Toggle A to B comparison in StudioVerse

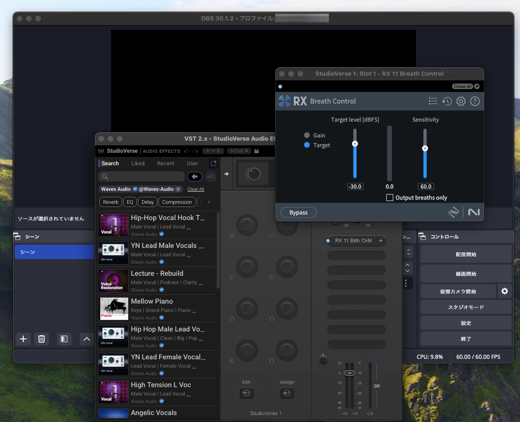click(213, 151)
